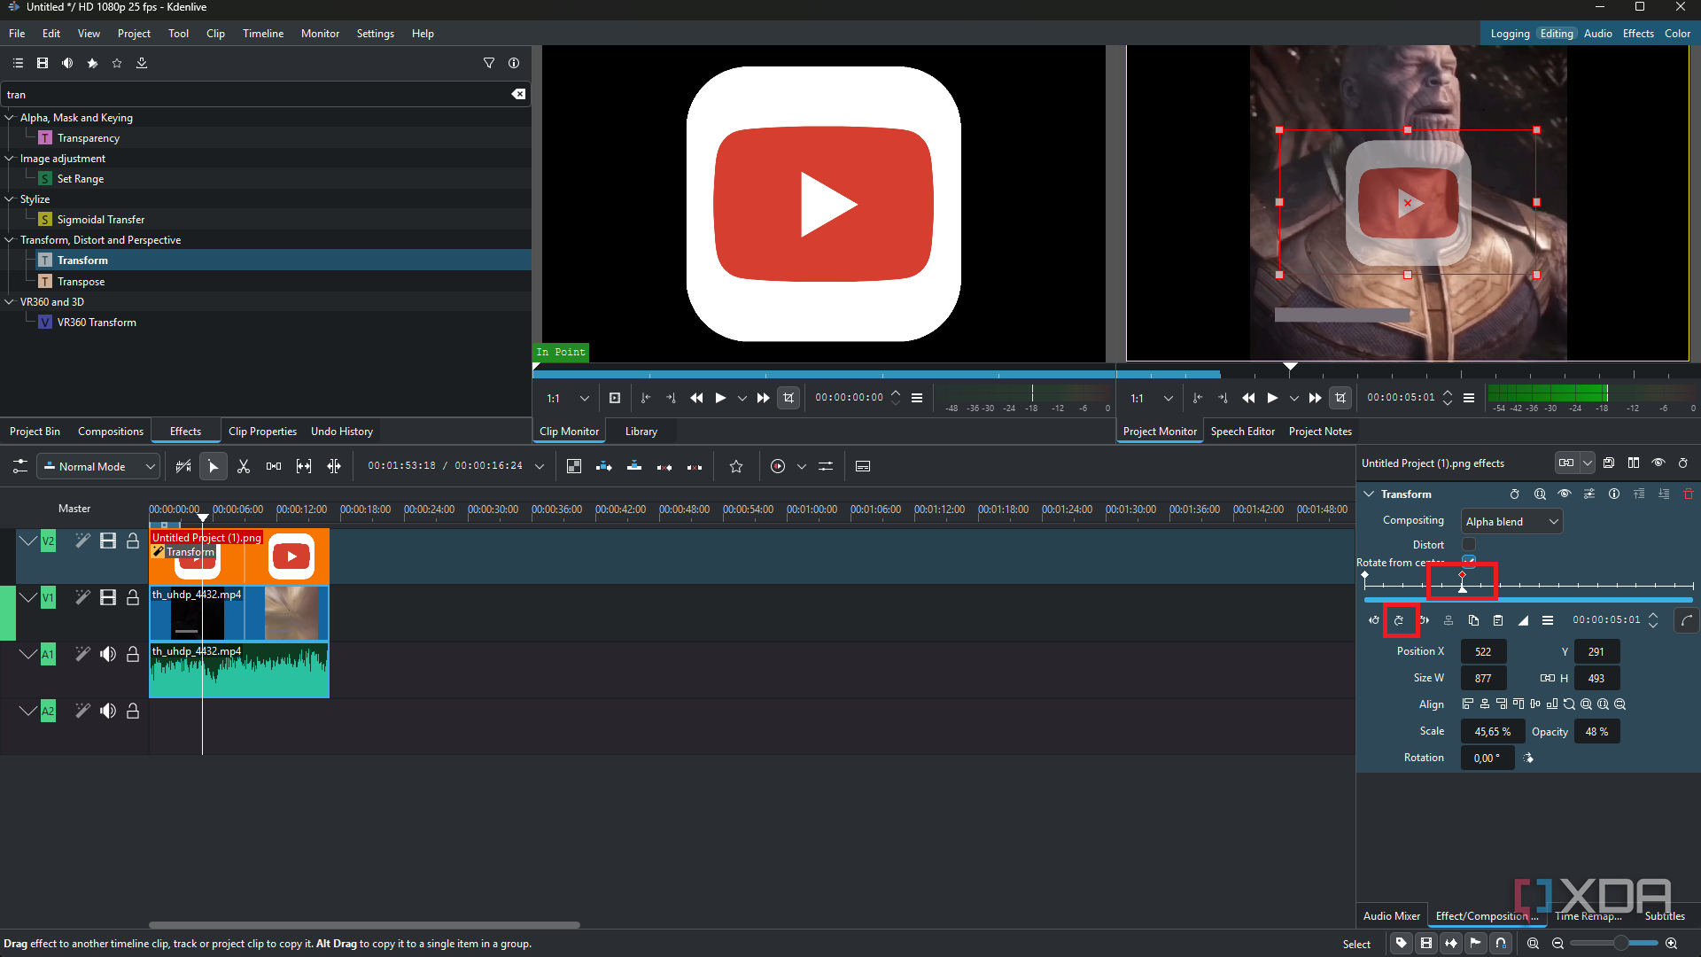The height and width of the screenshot is (957, 1701).
Task: Choose the Slip tool
Action: tap(304, 466)
